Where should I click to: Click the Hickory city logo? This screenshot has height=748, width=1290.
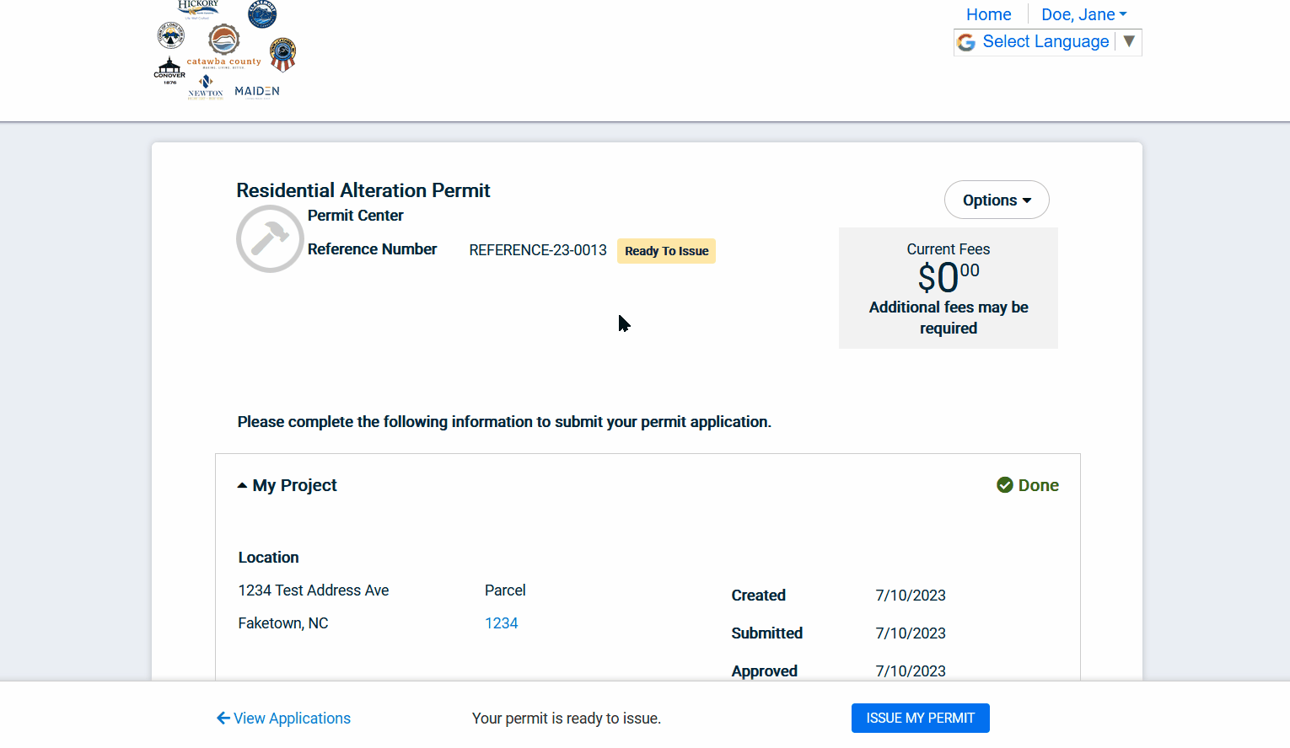(198, 8)
